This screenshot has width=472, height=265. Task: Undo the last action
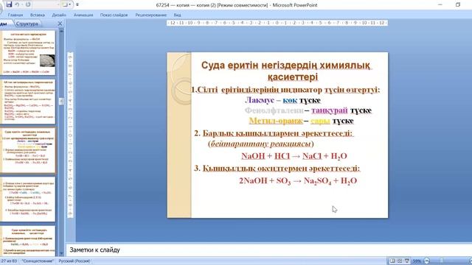[17, 4]
